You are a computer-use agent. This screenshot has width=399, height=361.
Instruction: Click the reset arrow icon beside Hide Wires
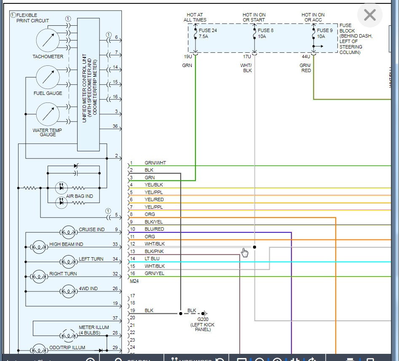220,359
